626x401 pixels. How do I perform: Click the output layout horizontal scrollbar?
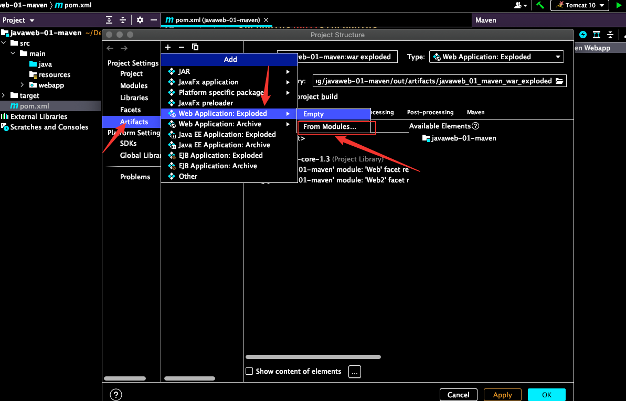click(x=313, y=357)
